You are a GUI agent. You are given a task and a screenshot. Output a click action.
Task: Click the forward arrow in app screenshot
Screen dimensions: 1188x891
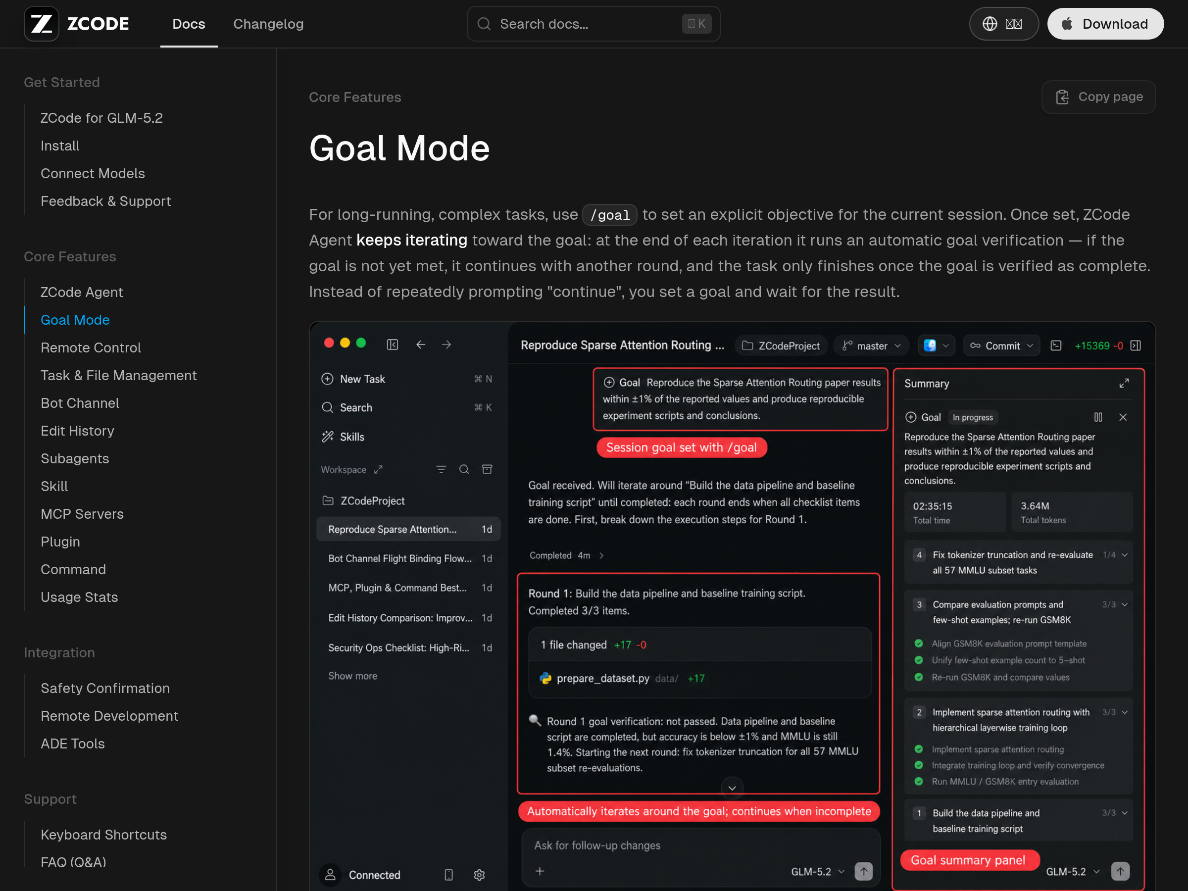446,344
